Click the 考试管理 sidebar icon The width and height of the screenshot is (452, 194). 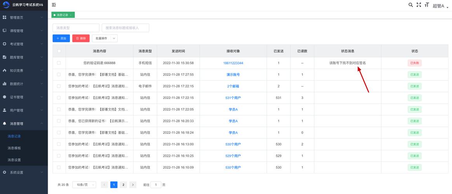click(x=4, y=44)
